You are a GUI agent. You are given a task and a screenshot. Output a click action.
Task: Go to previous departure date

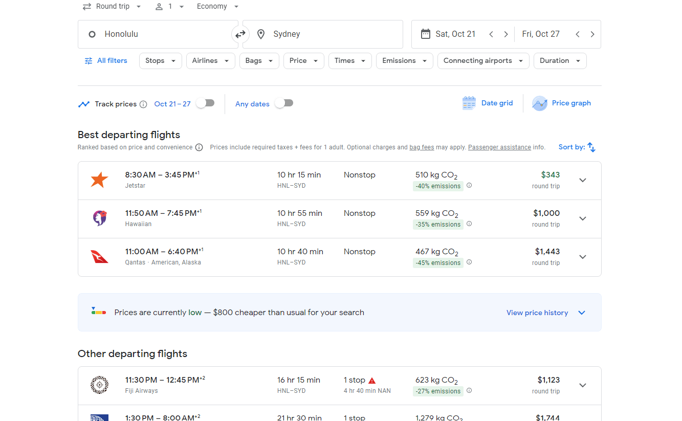point(491,34)
